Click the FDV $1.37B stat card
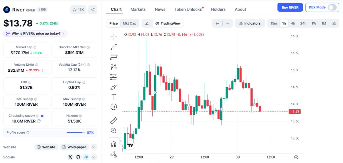 (26, 85)
